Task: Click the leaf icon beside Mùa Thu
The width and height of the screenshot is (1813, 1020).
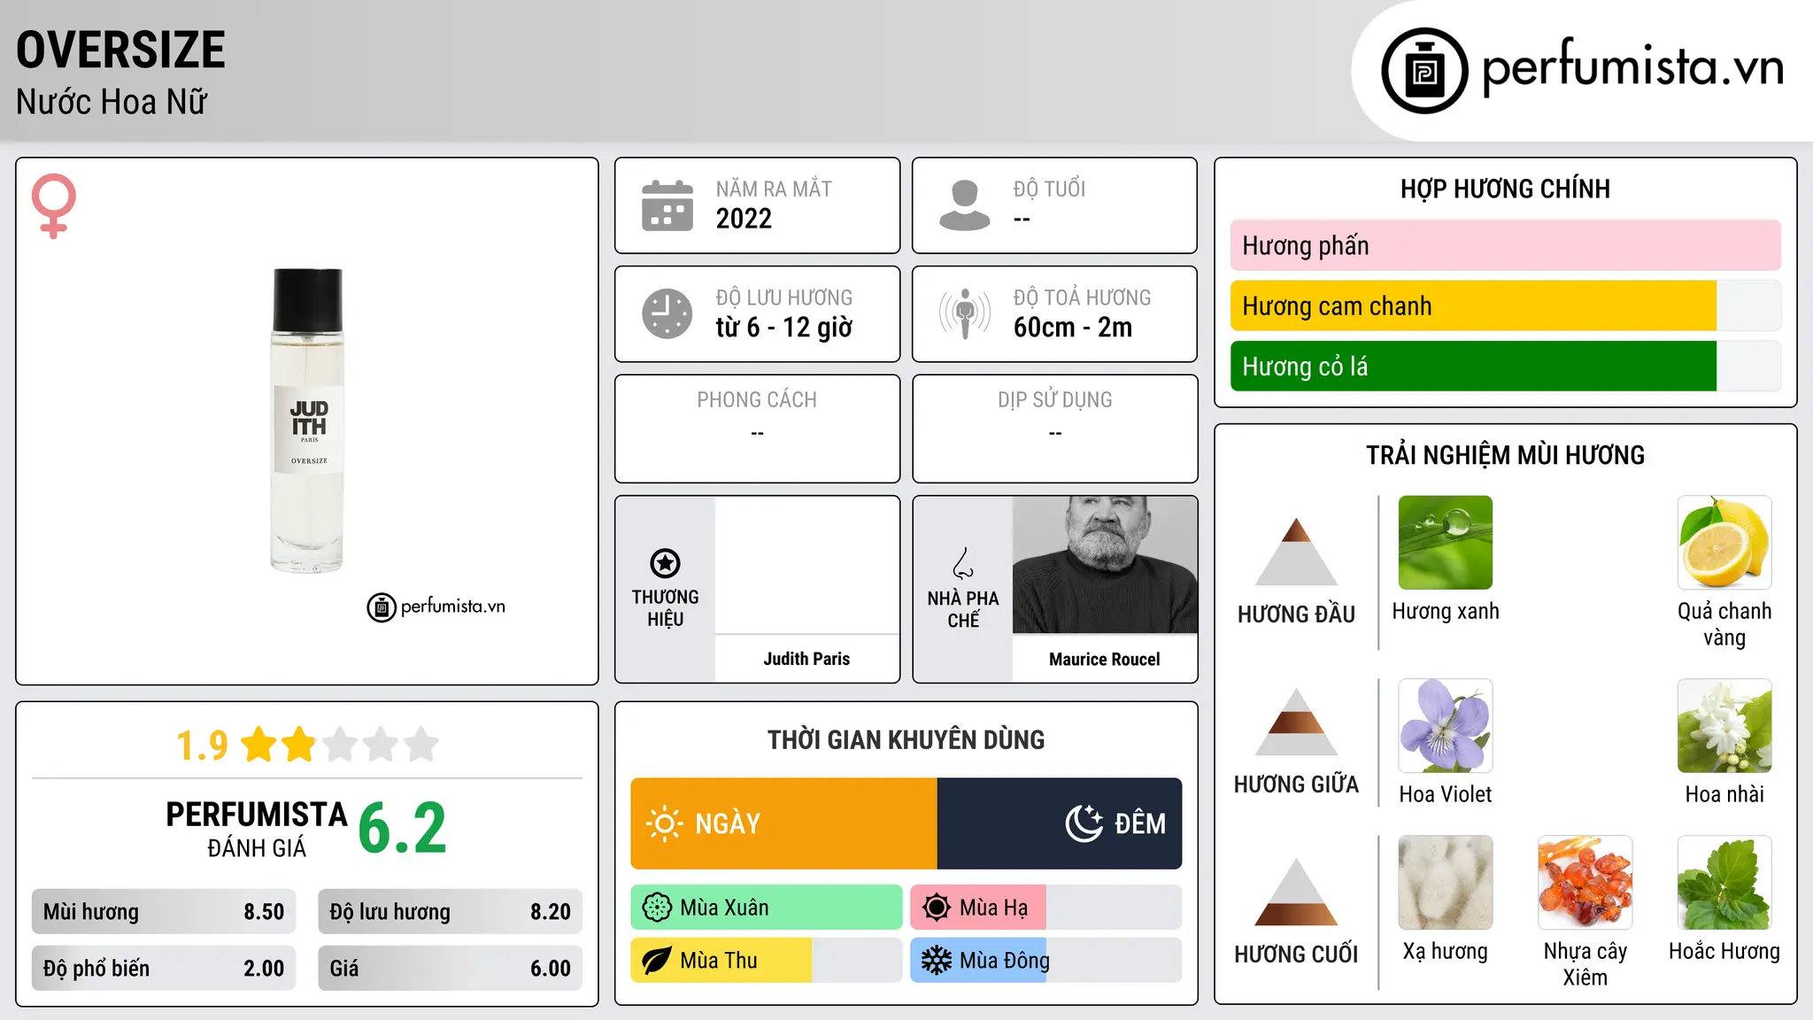Action: pyautogui.click(x=657, y=961)
